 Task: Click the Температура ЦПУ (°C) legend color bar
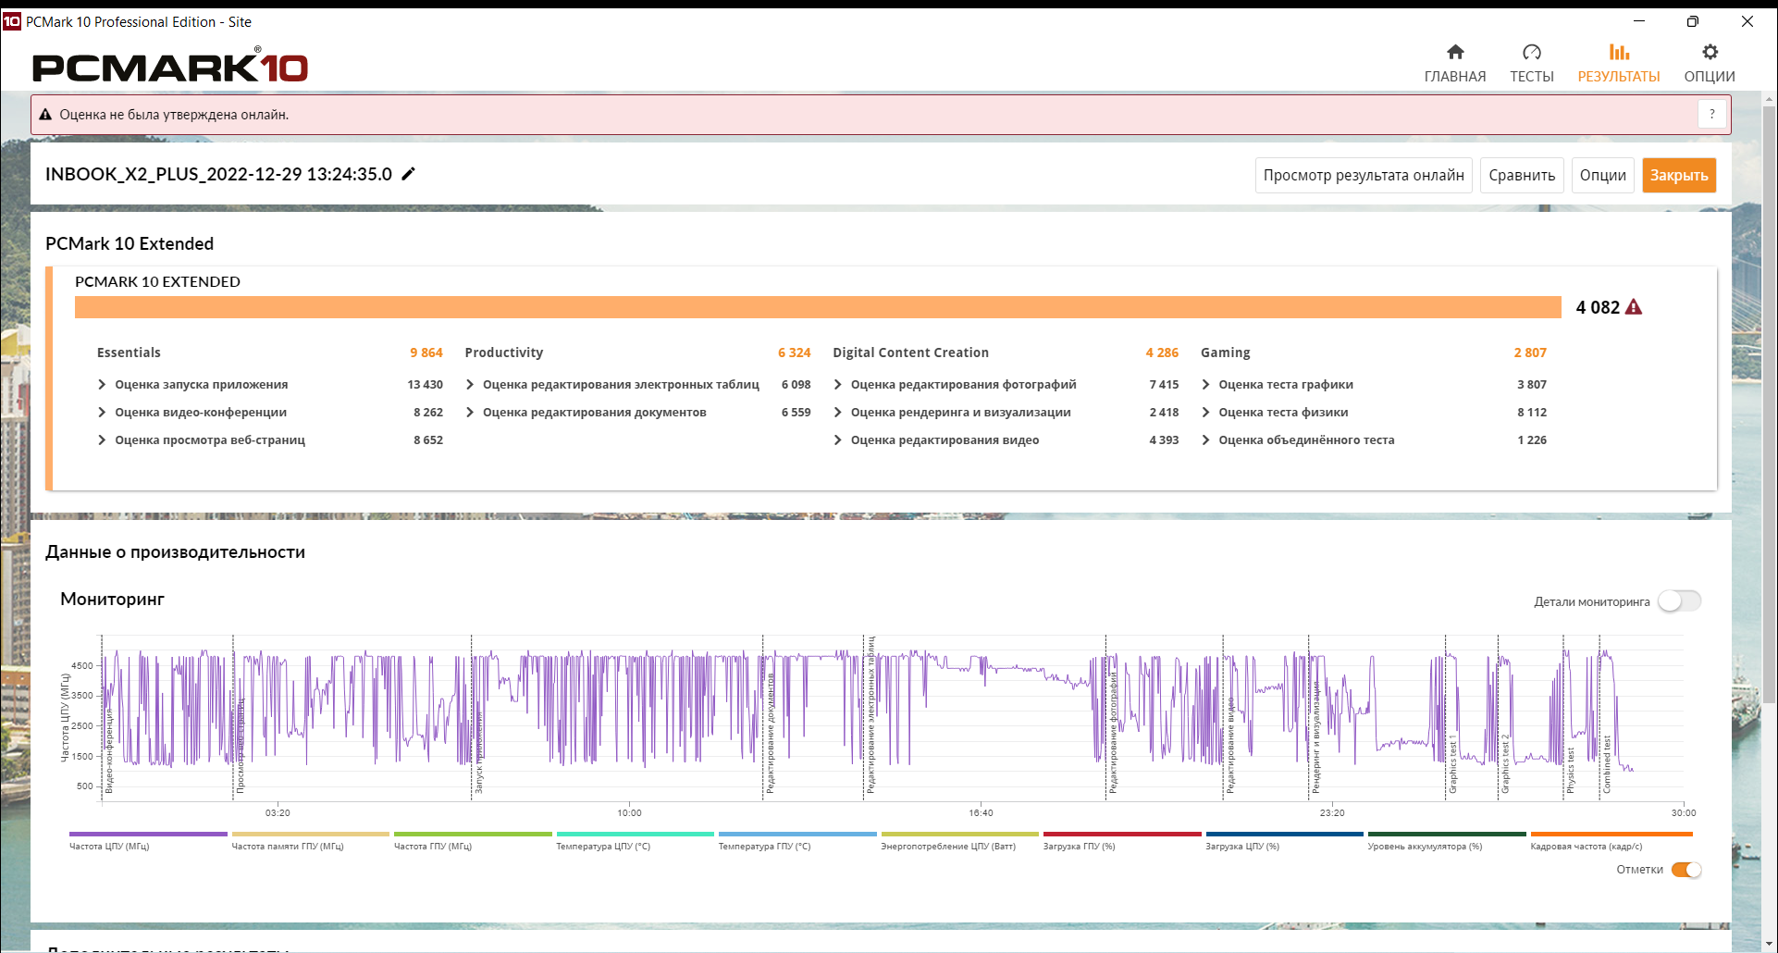click(x=635, y=834)
